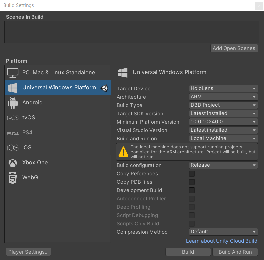Open the Build configuration dropdown showing Release
The width and height of the screenshot is (264, 260).
pyautogui.click(x=223, y=165)
